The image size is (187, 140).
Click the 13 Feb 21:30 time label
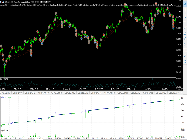(x=99, y=89)
